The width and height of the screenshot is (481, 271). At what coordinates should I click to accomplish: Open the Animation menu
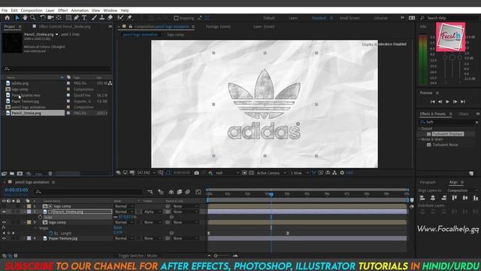[x=80, y=11]
